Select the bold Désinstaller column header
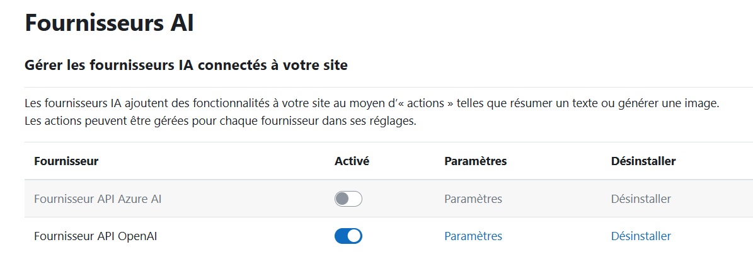 pos(643,161)
